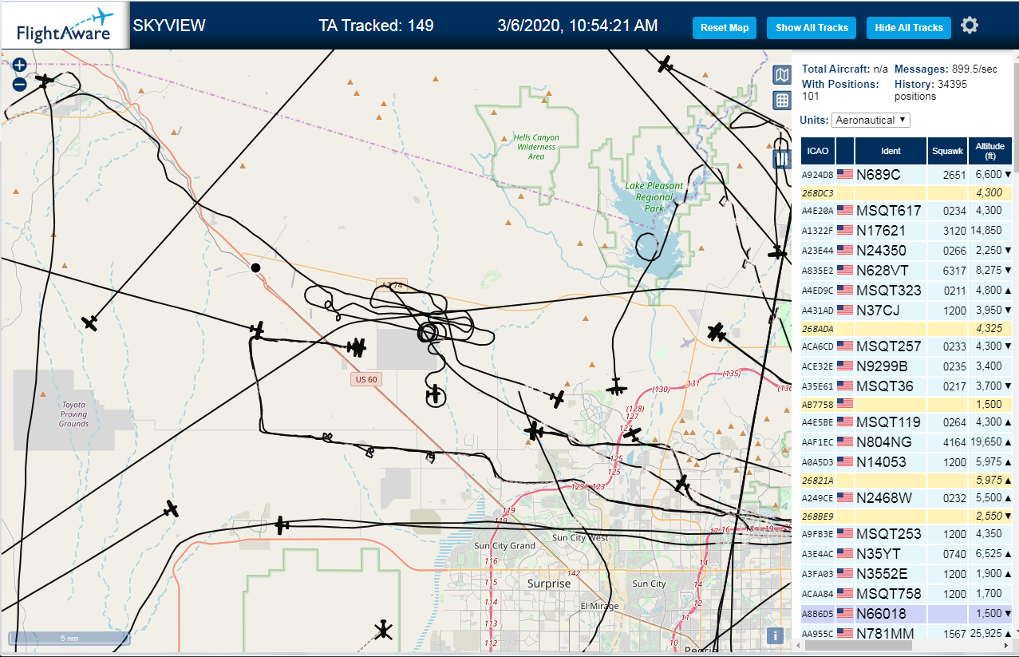The width and height of the screenshot is (1019, 657).
Task: Select aircraft row N37CJ
Action: click(x=906, y=311)
